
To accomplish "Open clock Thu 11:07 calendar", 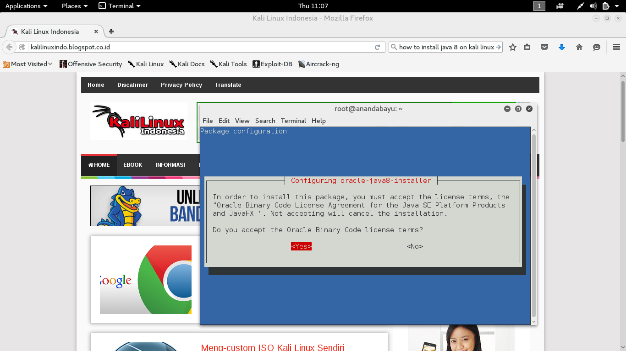I will [x=313, y=6].
